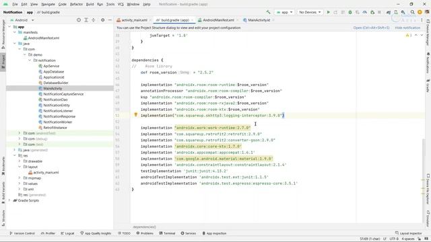Click Open (Ctrl+Alt+Shift+S) project structure link
The image size is (431, 242).
[x=371, y=28]
